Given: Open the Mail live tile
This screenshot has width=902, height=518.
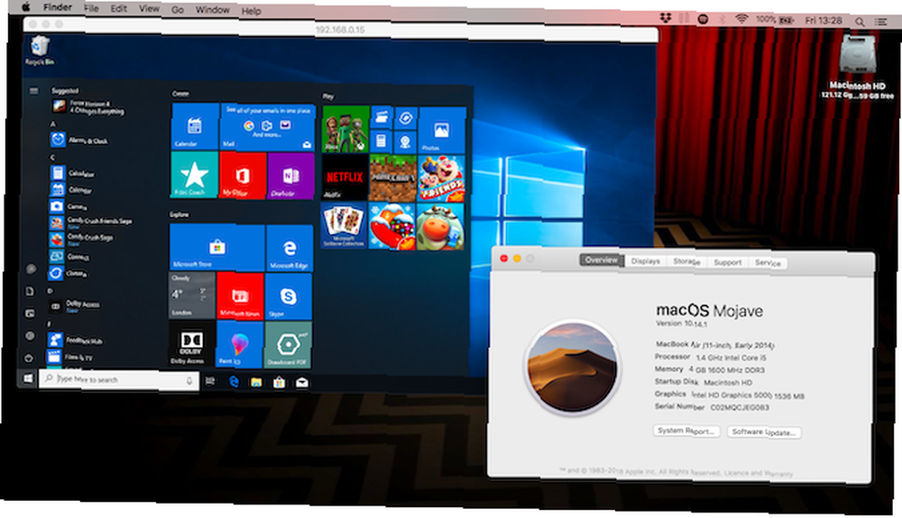Looking at the screenshot, I should click(268, 127).
